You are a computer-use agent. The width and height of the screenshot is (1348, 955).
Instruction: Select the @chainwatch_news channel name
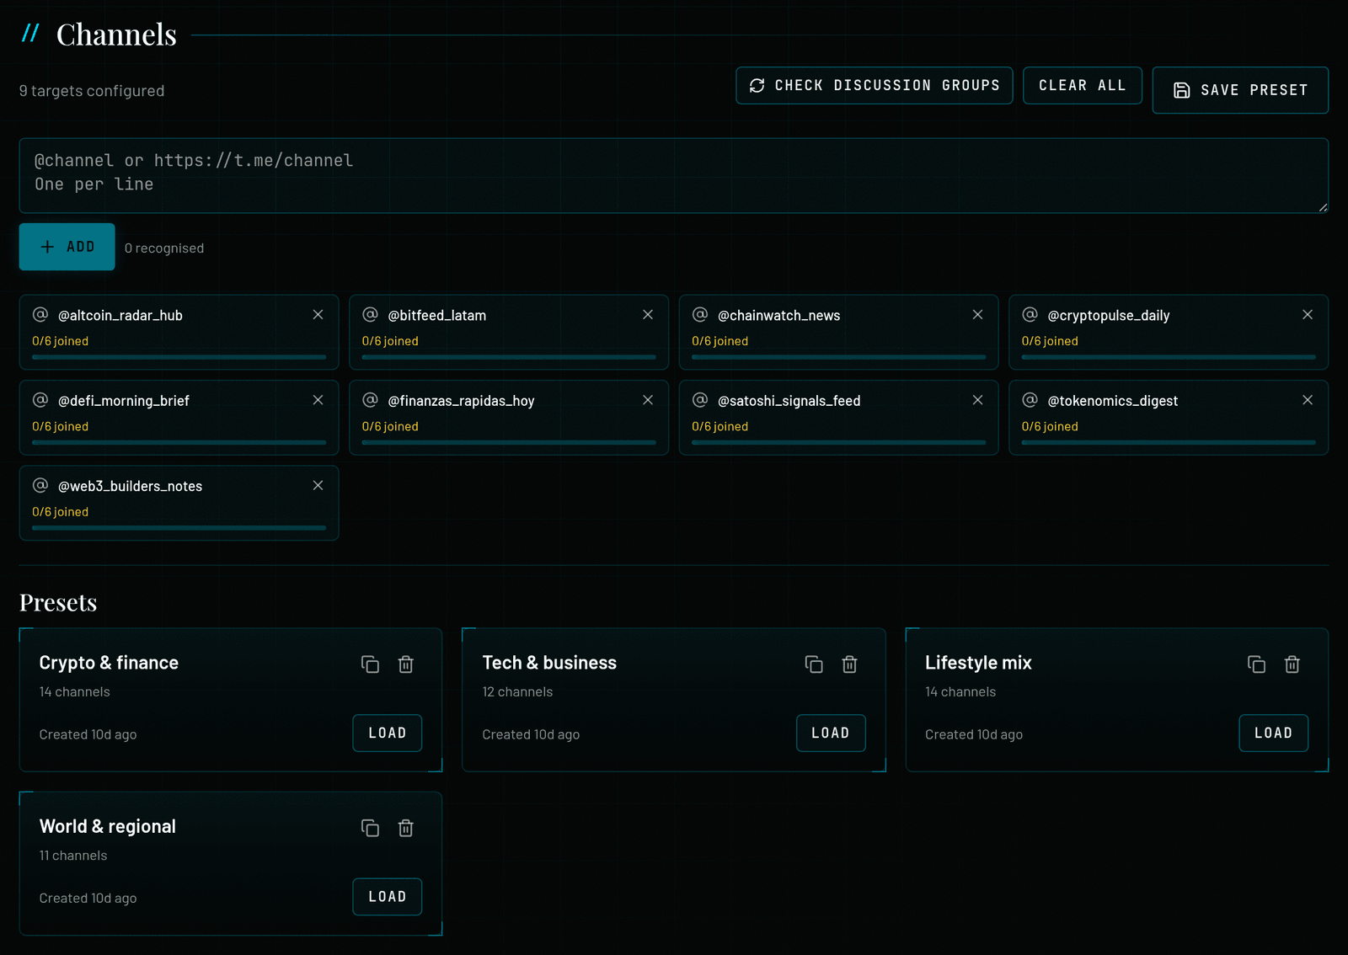pos(778,315)
